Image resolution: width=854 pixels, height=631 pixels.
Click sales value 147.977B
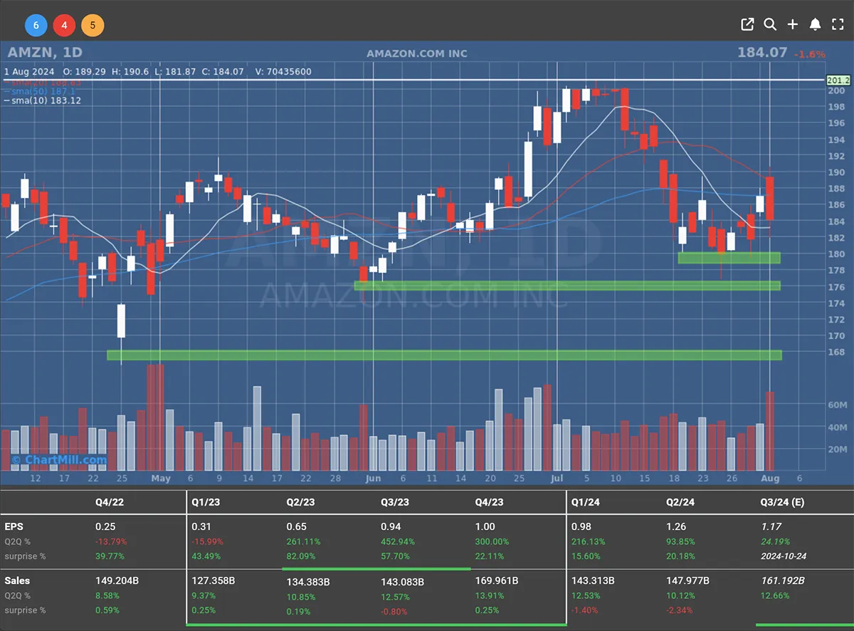point(688,580)
